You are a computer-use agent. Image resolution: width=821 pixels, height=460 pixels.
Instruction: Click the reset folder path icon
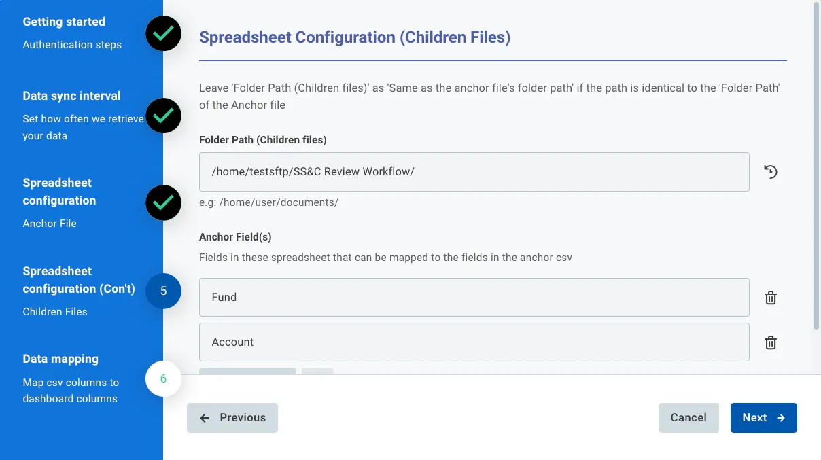[x=770, y=172]
